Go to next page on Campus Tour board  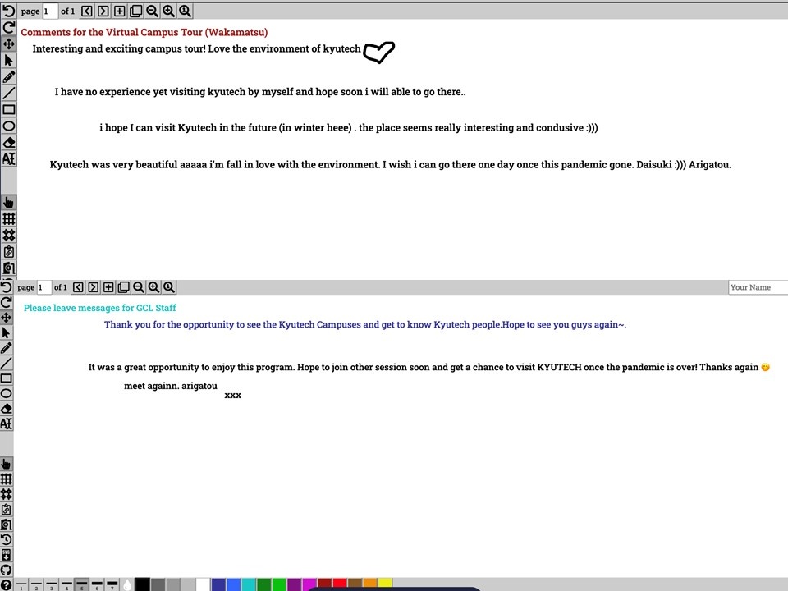pos(103,11)
